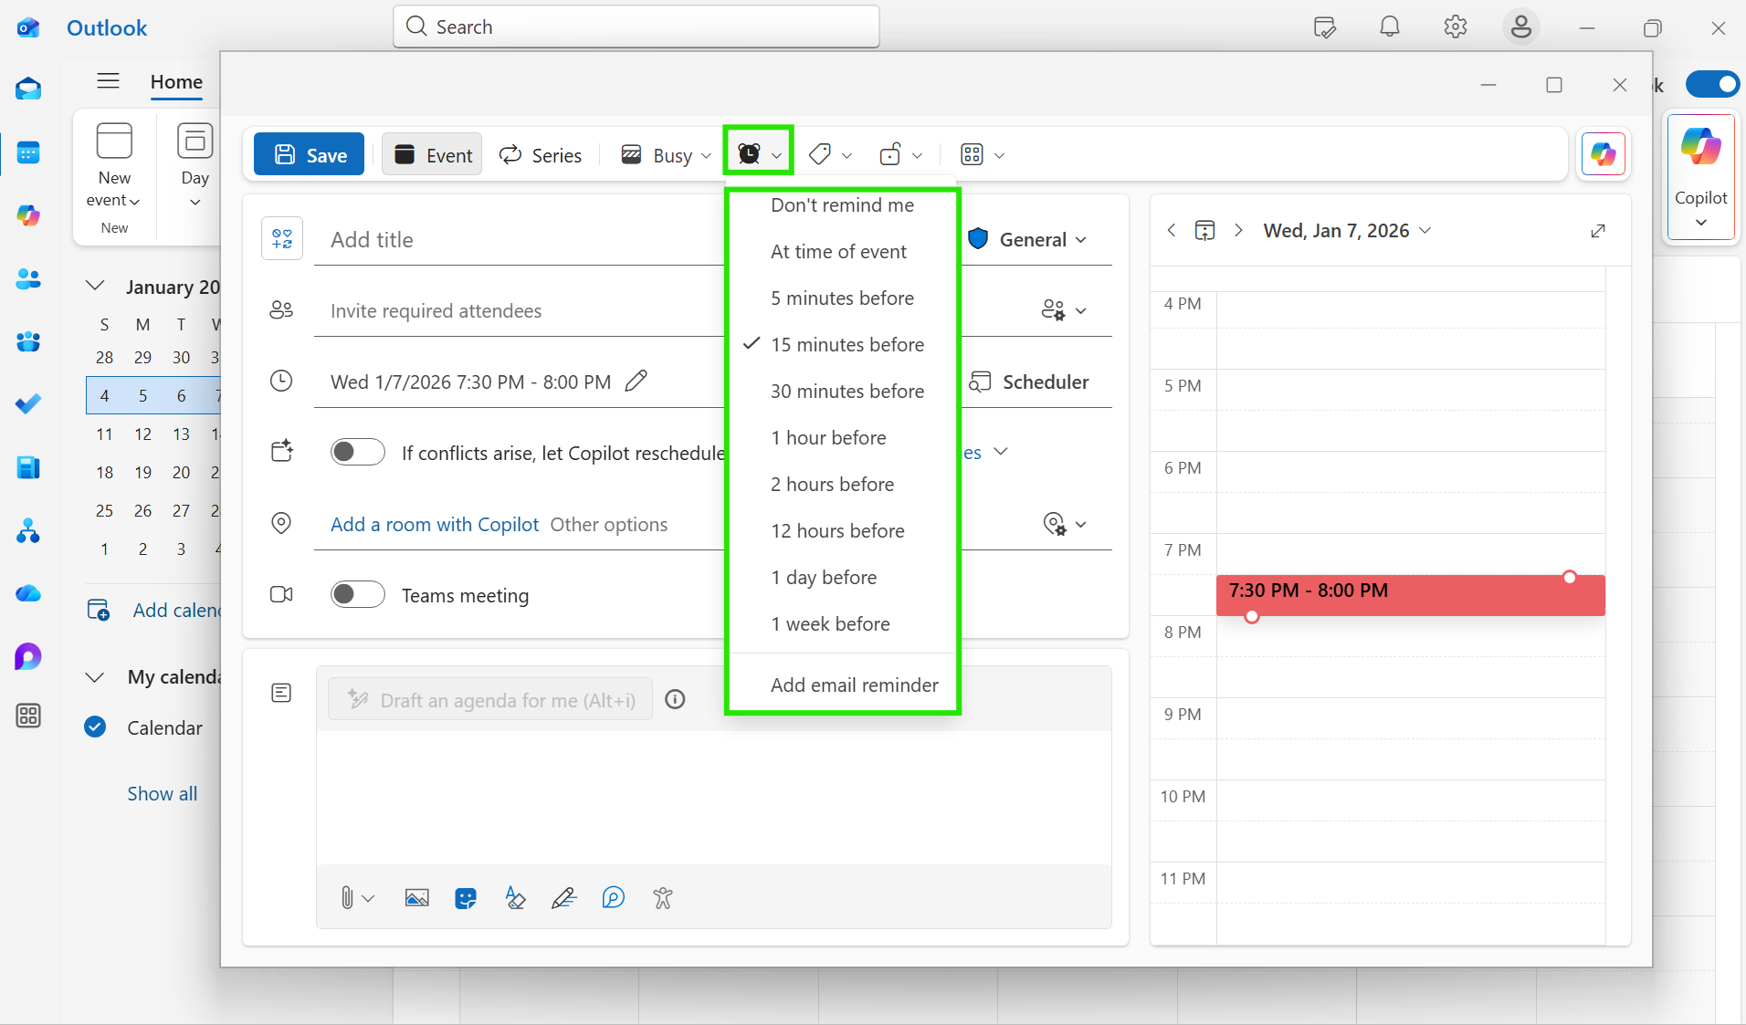Save the event

309,154
